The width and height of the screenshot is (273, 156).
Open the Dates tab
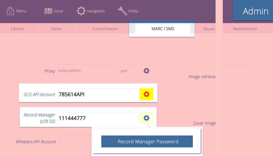click(56, 29)
